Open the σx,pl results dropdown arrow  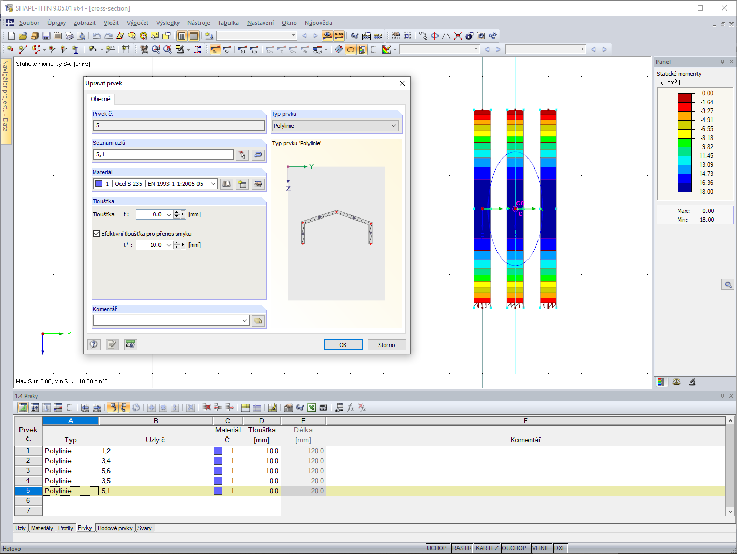(x=326, y=50)
